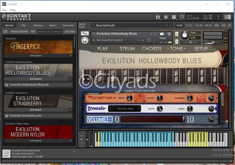Open the save floppy disk menu
This screenshot has height=165, width=235.
pos(158,17)
